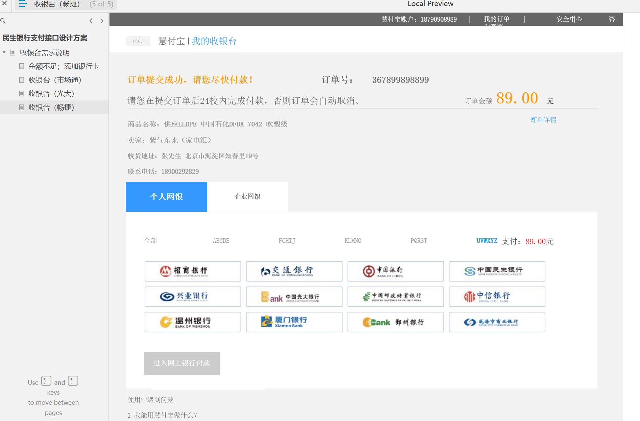Image resolution: width=640 pixels, height=421 pixels.
Task: Filter banks by FGHIJ
Action: (x=287, y=241)
